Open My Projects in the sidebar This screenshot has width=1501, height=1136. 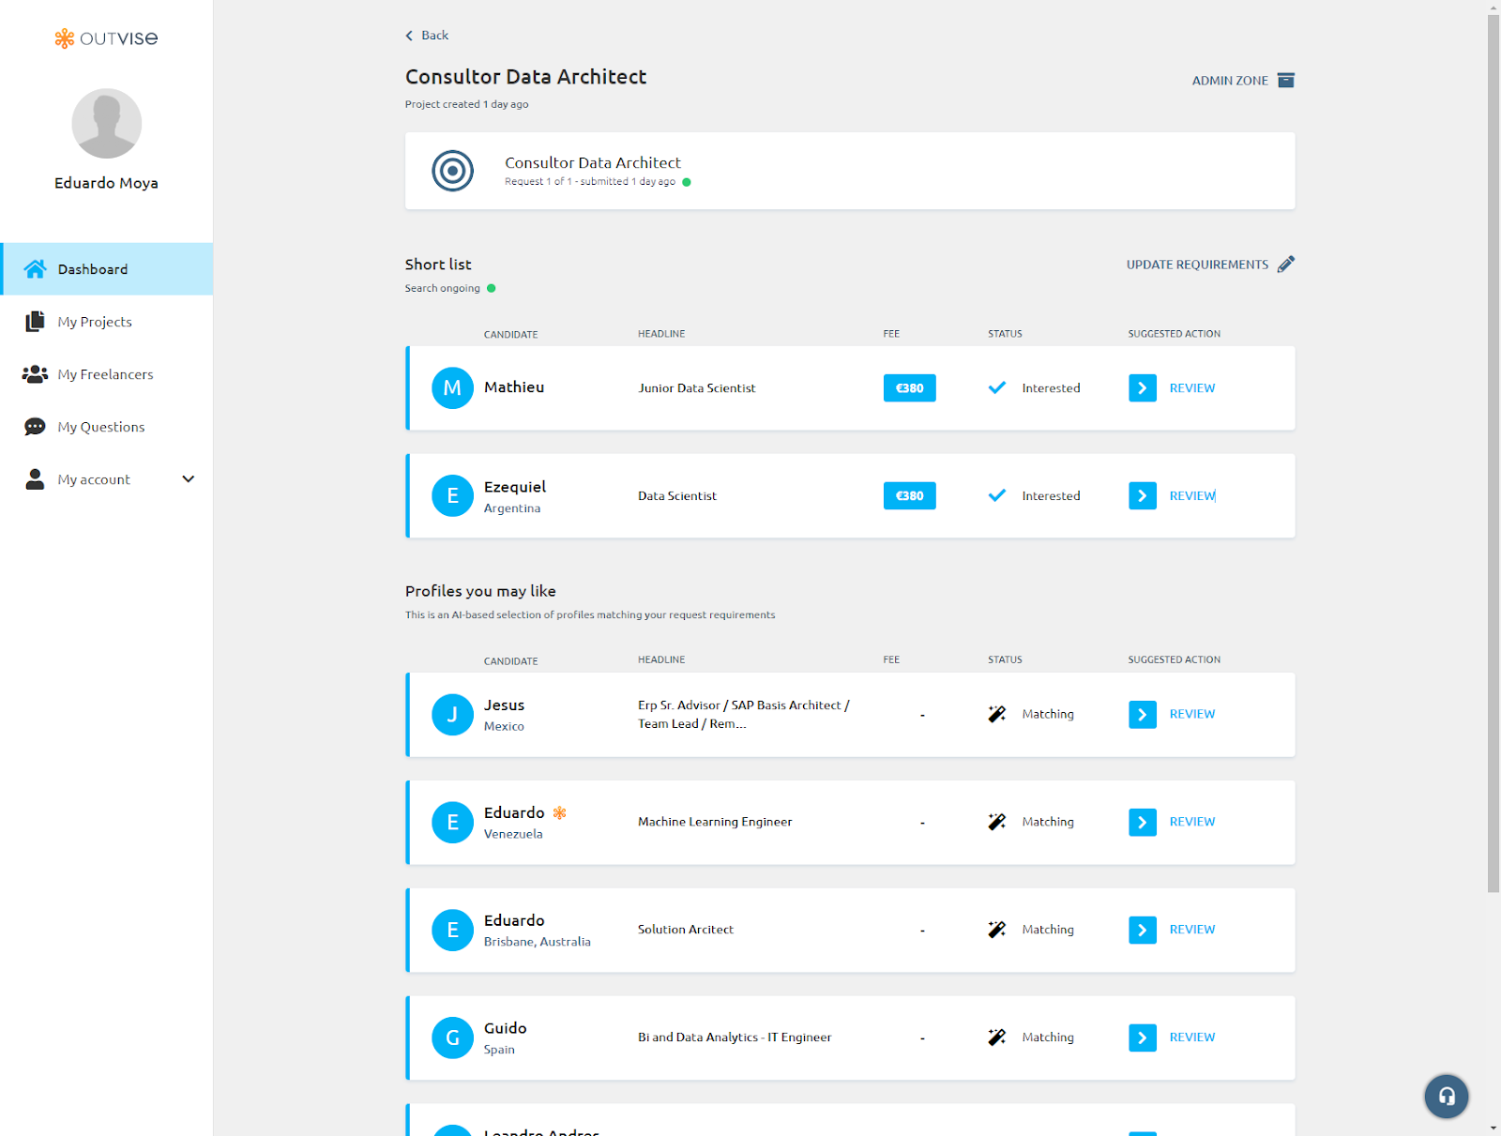(x=94, y=322)
